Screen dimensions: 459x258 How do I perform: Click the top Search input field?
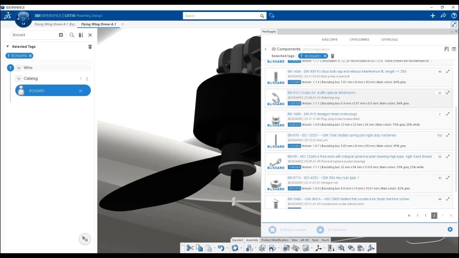coord(221,16)
